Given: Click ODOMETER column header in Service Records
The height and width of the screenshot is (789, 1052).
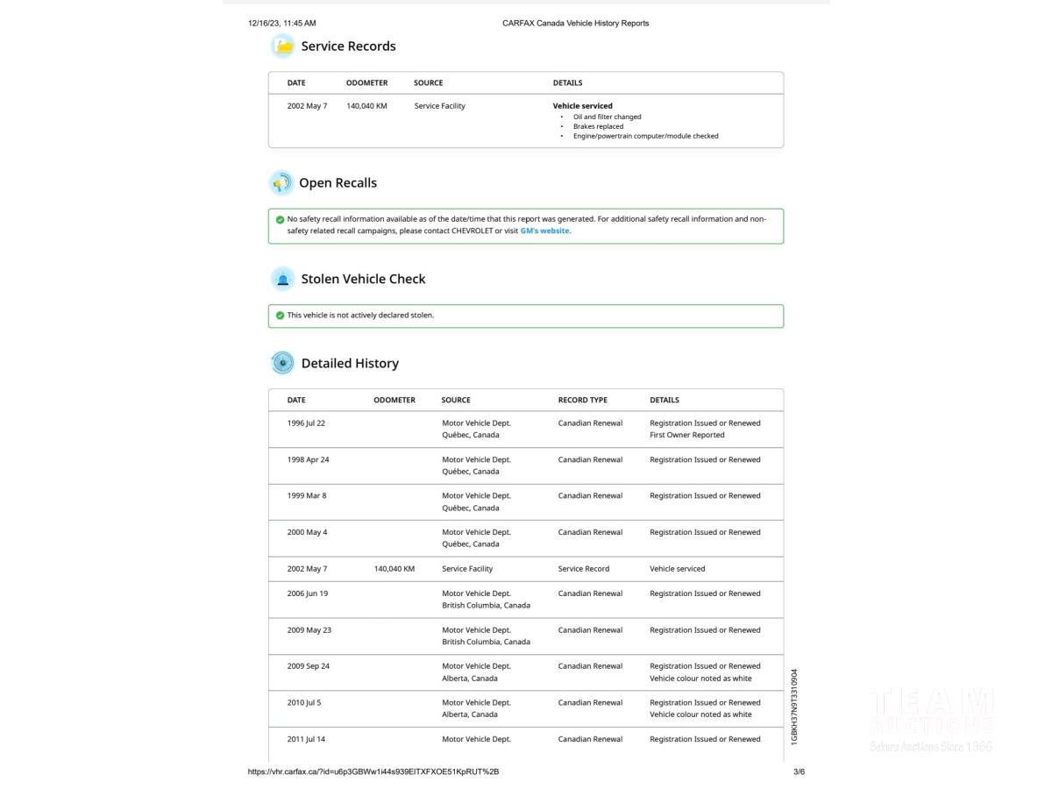Looking at the screenshot, I should pyautogui.click(x=366, y=83).
